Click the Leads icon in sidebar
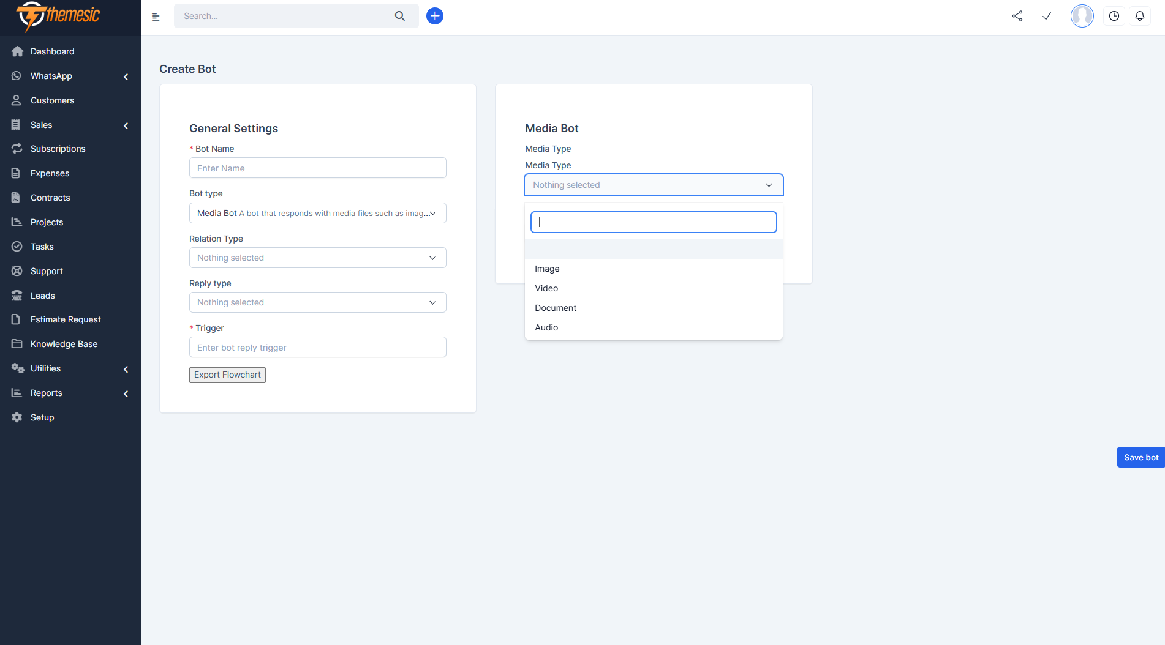Screen dimensions: 1165x645 17,296
